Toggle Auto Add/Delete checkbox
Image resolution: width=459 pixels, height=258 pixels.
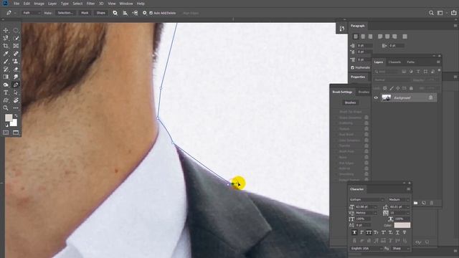click(151, 13)
